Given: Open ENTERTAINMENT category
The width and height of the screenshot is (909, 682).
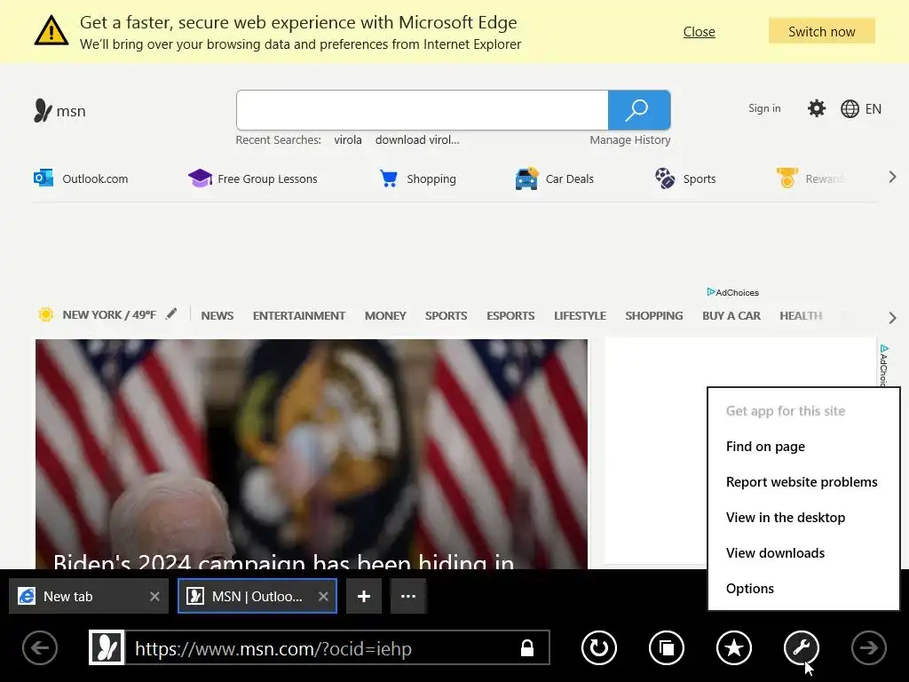Looking at the screenshot, I should pos(298,315).
